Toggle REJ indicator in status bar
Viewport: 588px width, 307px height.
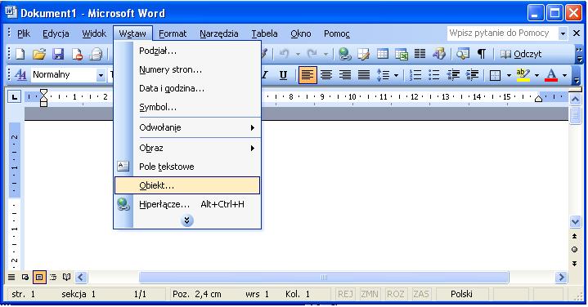coord(345,294)
